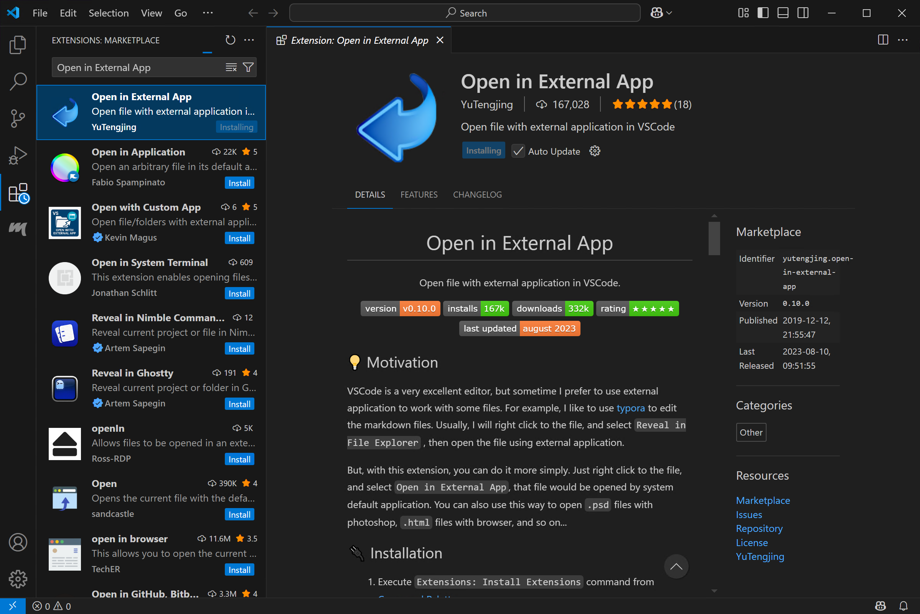Open the Accounts menu icon
920x614 pixels.
[18, 542]
